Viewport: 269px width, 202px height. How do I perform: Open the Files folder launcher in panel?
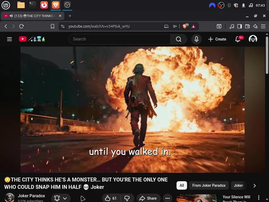21,5
